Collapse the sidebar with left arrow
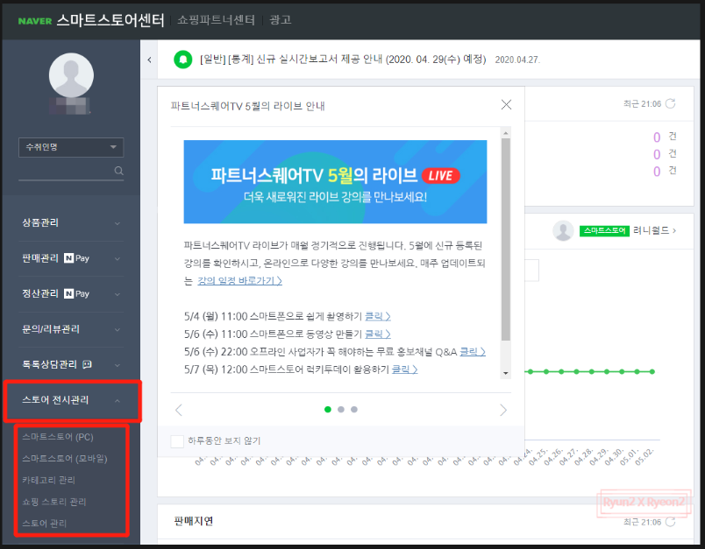The height and width of the screenshot is (549, 705). pos(149,60)
